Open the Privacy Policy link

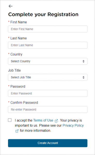(73, 126)
